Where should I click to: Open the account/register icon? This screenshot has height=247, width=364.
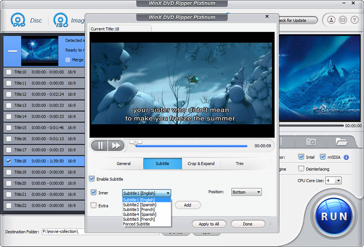pyautogui.click(x=331, y=20)
